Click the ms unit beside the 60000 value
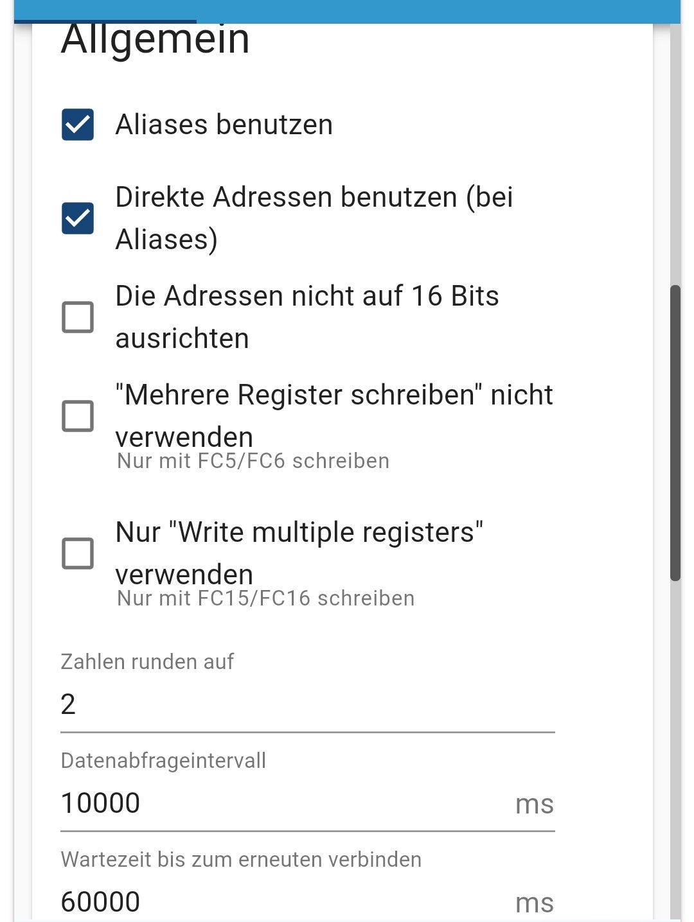The image size is (694, 922). (534, 903)
